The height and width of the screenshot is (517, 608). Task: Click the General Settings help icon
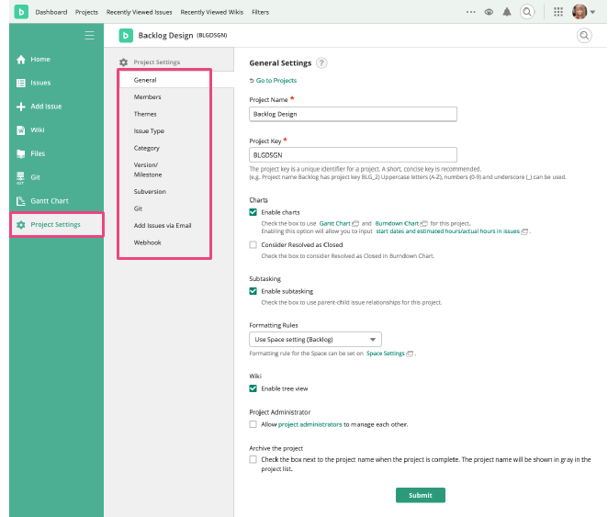click(321, 62)
